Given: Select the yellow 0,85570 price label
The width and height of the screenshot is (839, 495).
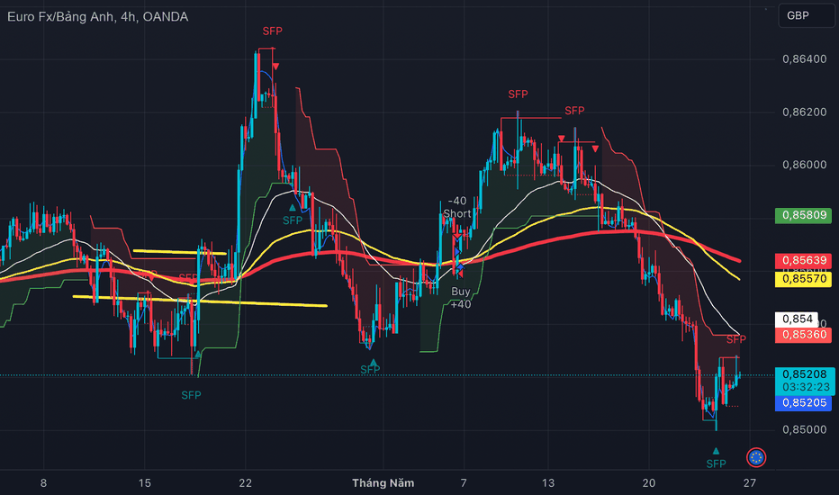Looking at the screenshot, I should pos(803,279).
